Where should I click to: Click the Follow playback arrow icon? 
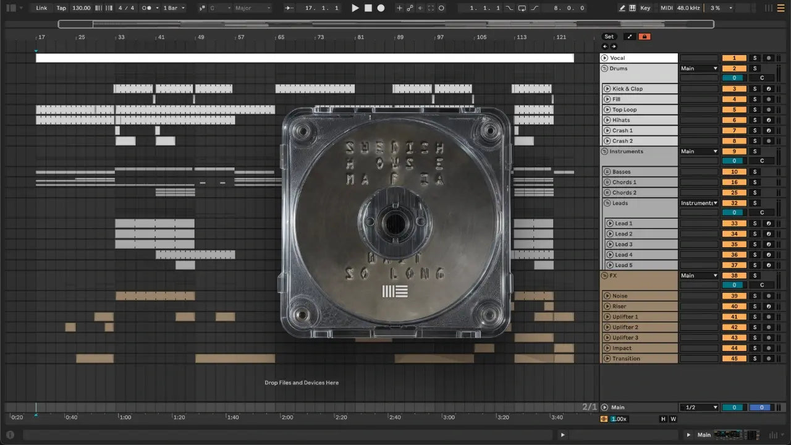[289, 8]
